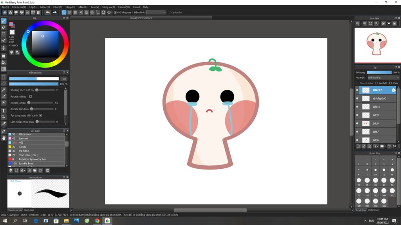The width and height of the screenshot is (401, 225).
Task: Click the brush size value field showing 30
Action: (x=64, y=79)
